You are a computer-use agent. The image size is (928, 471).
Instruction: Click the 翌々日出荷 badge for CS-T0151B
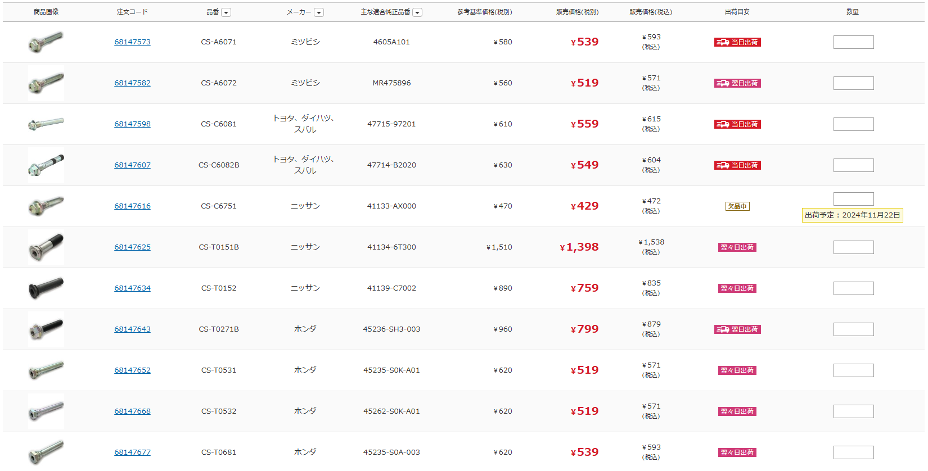point(737,247)
